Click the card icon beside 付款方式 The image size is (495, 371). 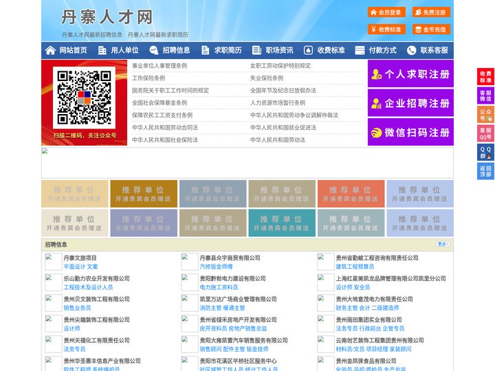pyautogui.click(x=360, y=50)
